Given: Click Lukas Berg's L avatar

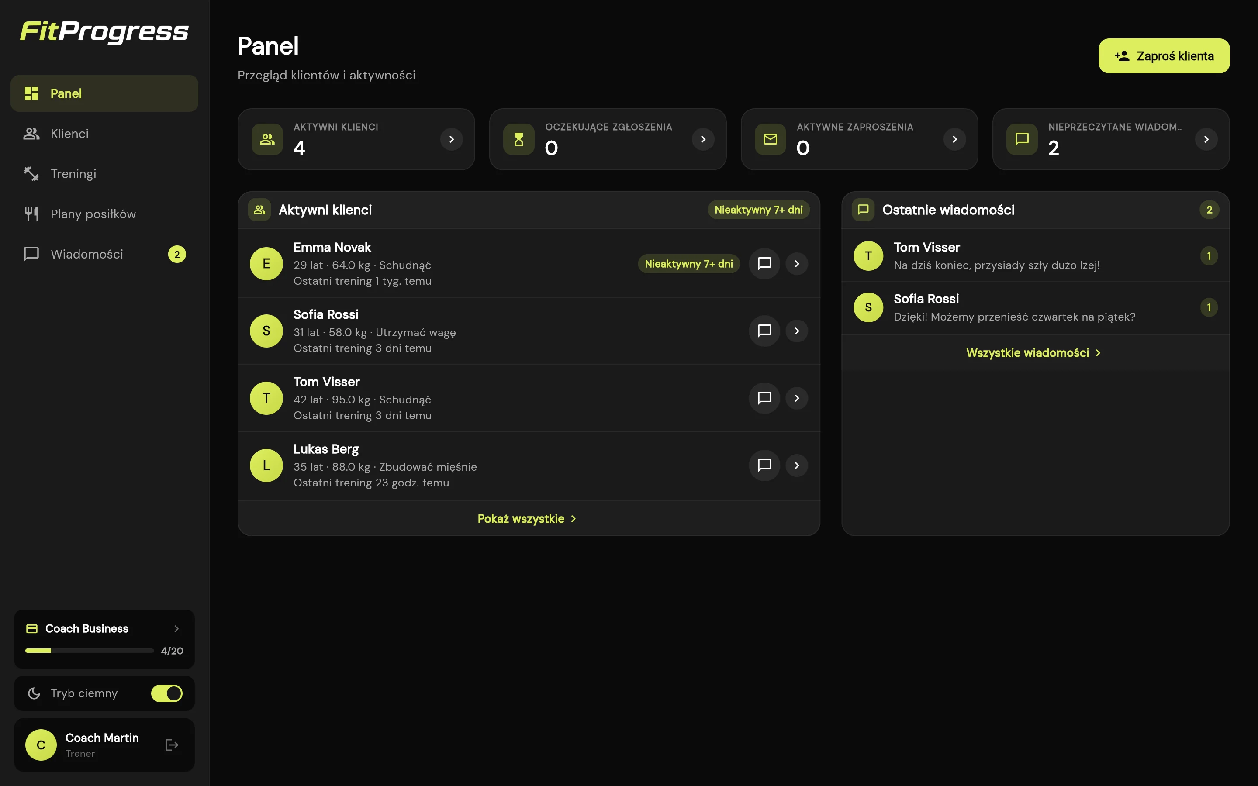Looking at the screenshot, I should [x=266, y=465].
